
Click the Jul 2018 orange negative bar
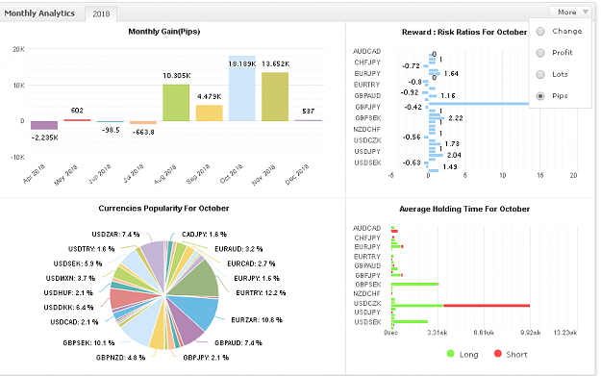point(143,123)
